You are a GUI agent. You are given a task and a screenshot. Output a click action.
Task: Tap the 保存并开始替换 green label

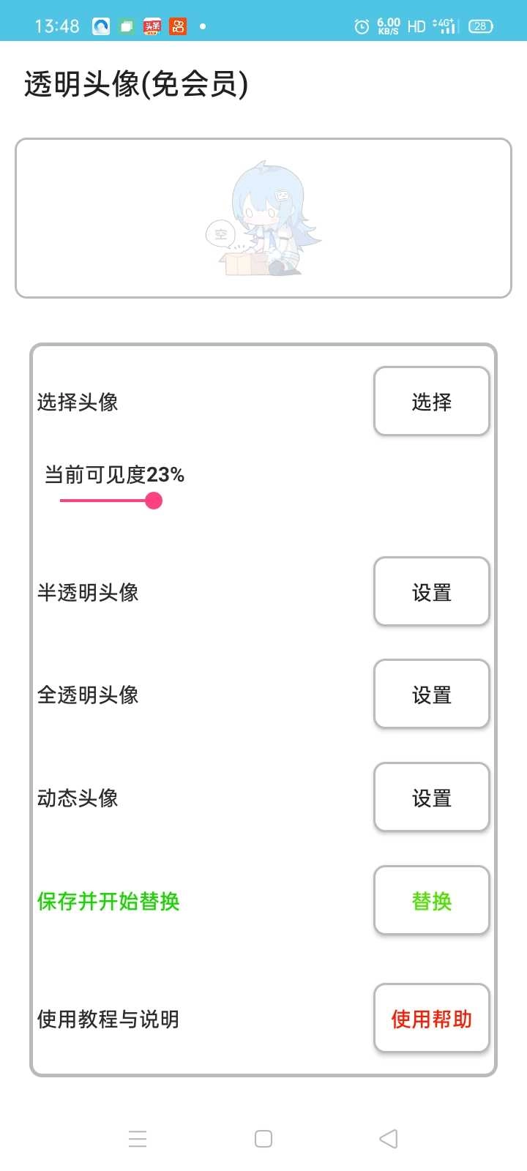click(108, 901)
